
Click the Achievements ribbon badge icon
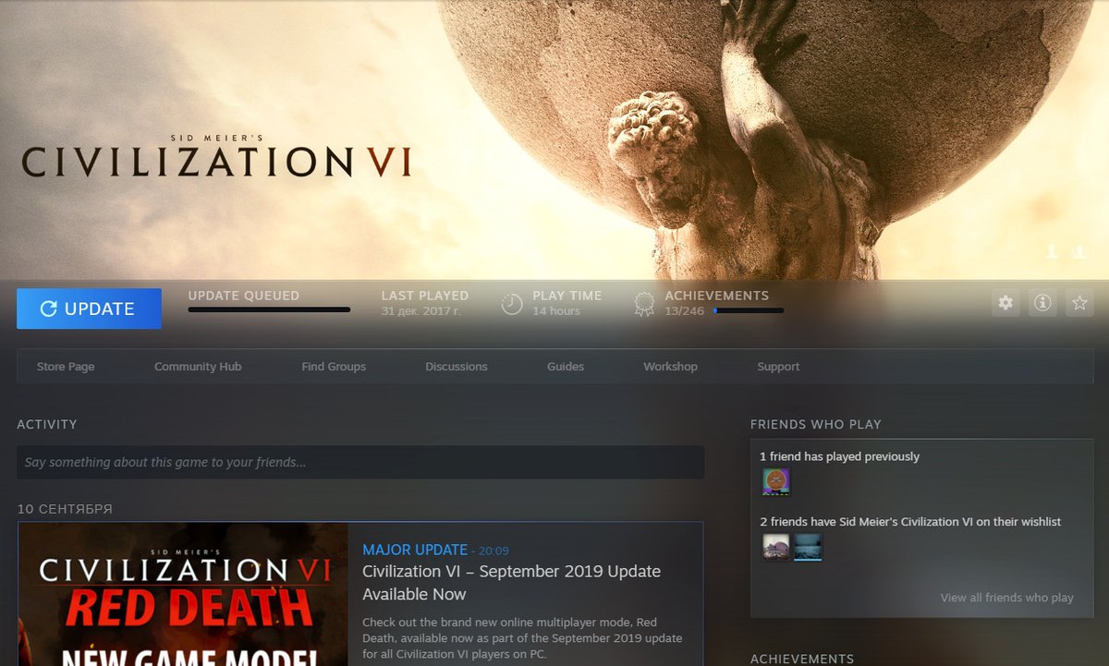(644, 304)
